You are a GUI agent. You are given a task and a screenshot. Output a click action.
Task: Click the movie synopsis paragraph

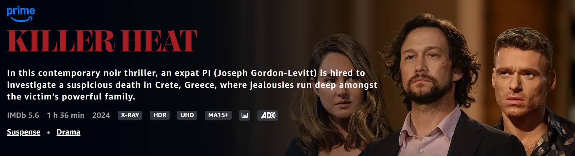[x=192, y=85]
